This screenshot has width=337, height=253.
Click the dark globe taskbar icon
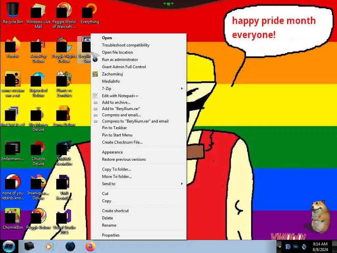(x=70, y=246)
